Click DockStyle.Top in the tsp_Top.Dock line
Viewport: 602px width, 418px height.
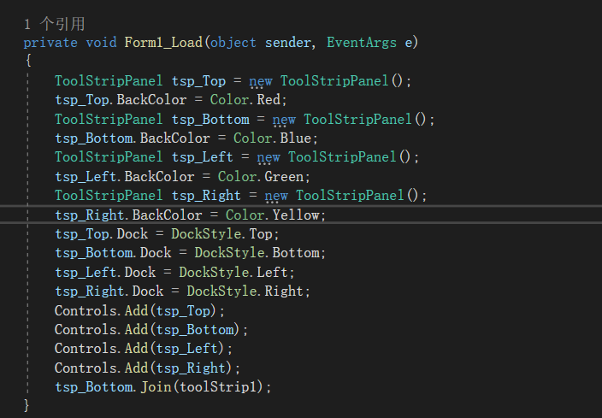(x=222, y=233)
